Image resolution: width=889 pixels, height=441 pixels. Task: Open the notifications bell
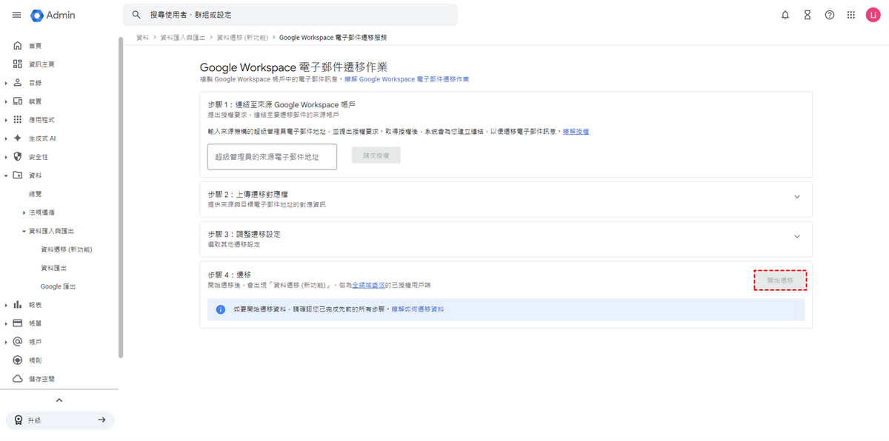pyautogui.click(x=785, y=15)
